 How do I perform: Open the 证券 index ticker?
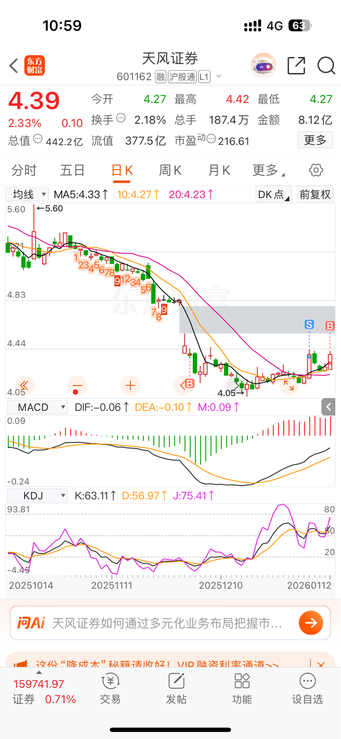(x=43, y=692)
